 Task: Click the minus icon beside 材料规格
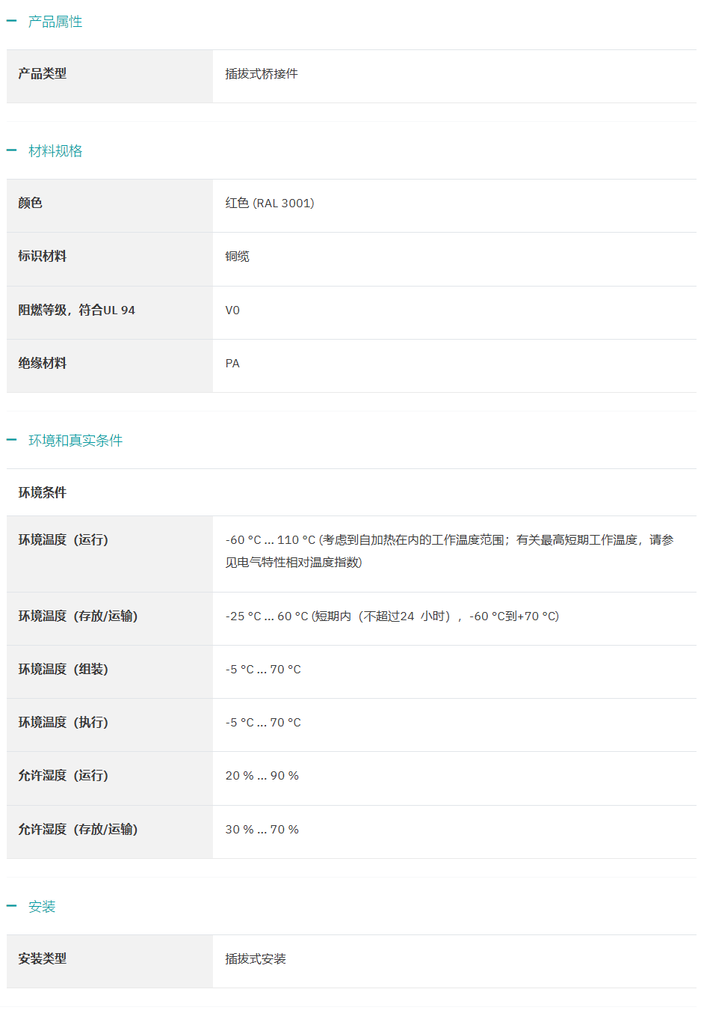pyautogui.click(x=11, y=150)
